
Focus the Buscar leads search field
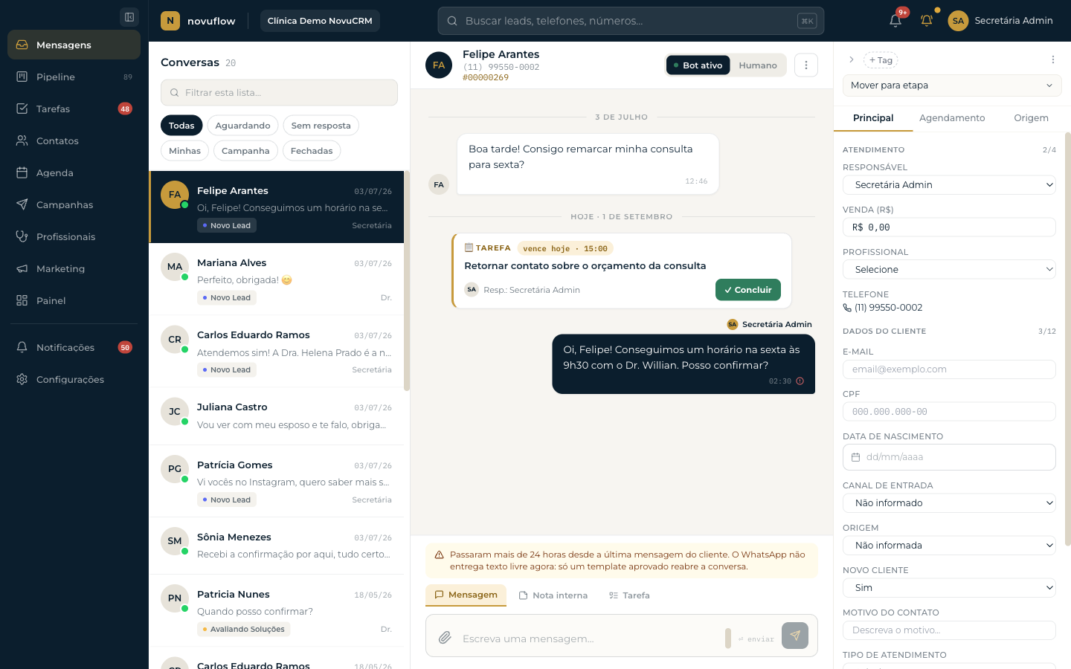pyautogui.click(x=631, y=21)
